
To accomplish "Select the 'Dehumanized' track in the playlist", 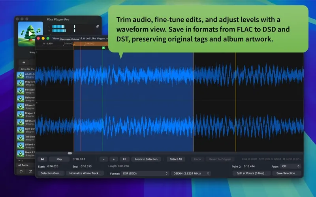I will point(26,99).
